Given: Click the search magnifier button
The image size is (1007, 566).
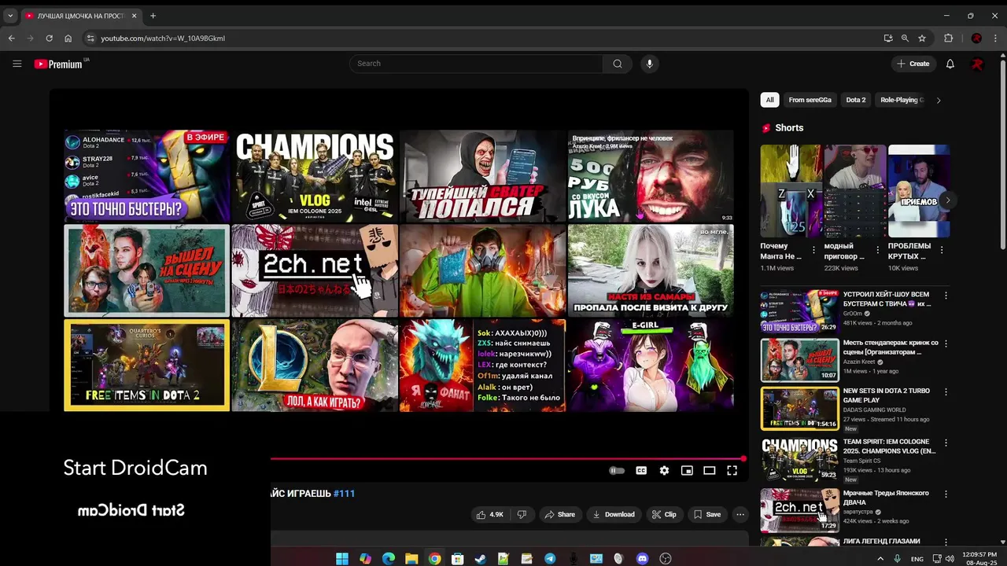Looking at the screenshot, I should click(618, 64).
